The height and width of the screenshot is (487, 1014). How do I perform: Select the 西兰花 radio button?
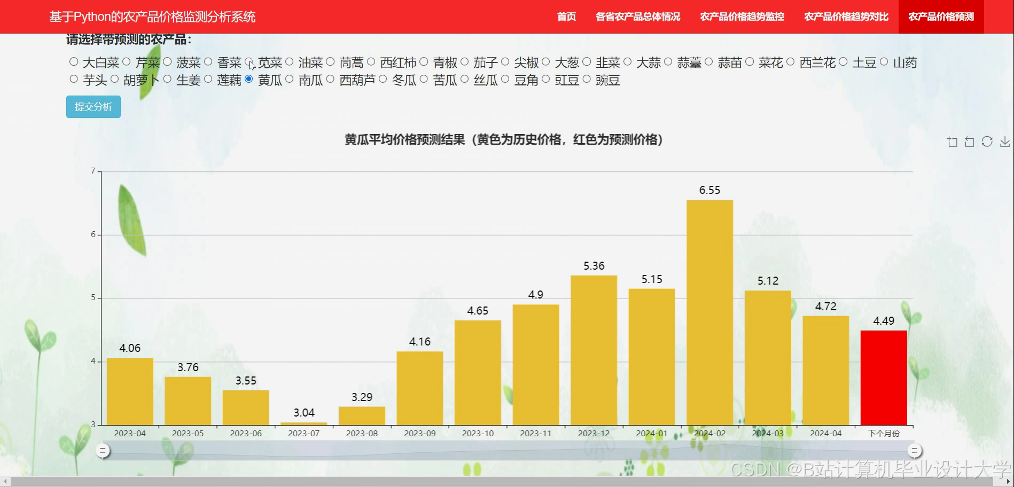point(790,62)
